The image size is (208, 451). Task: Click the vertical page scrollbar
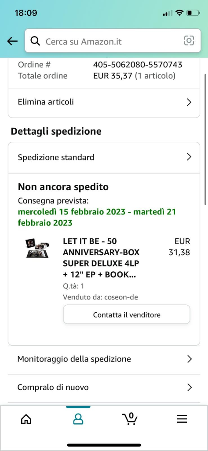click(206, 140)
